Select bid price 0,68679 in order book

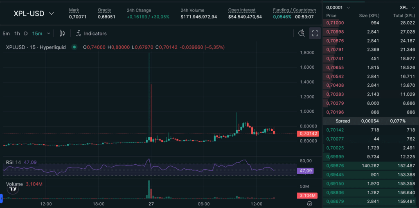point(335,201)
